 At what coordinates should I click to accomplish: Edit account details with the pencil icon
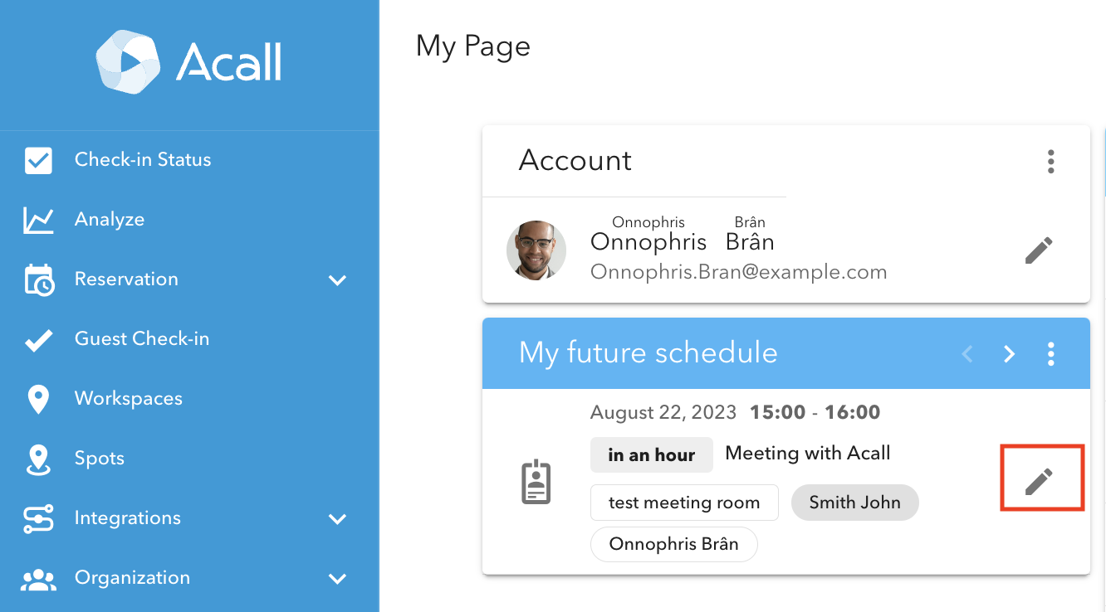pyautogui.click(x=1039, y=250)
